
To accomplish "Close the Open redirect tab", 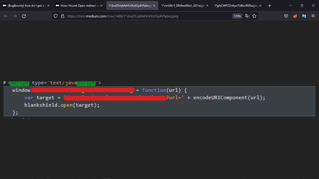I will (101, 6).
